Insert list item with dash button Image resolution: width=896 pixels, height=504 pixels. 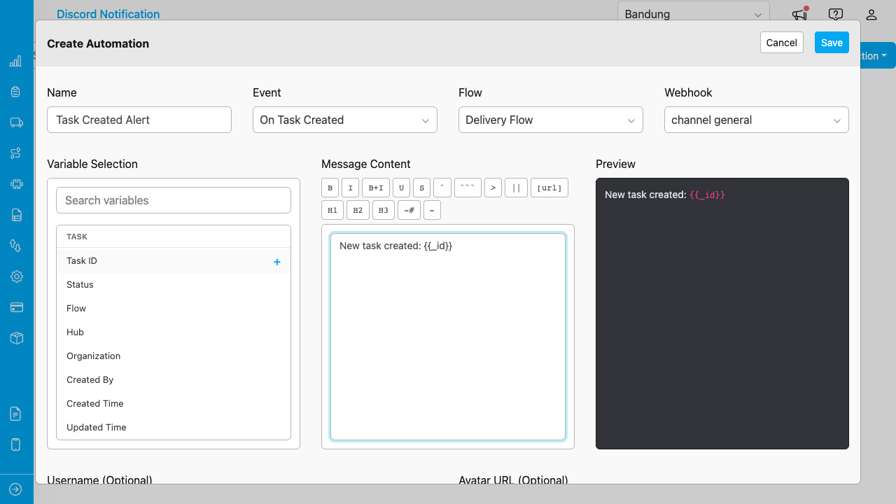point(432,210)
